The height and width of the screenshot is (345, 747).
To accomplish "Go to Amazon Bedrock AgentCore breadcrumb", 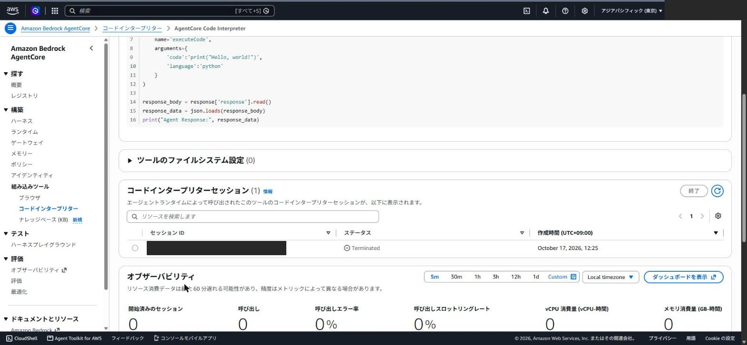I will (x=55, y=29).
